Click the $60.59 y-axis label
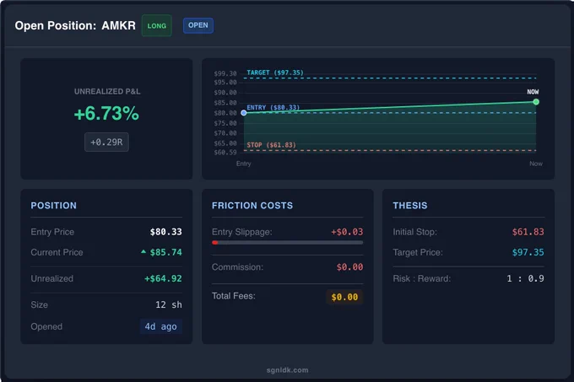 coord(225,153)
